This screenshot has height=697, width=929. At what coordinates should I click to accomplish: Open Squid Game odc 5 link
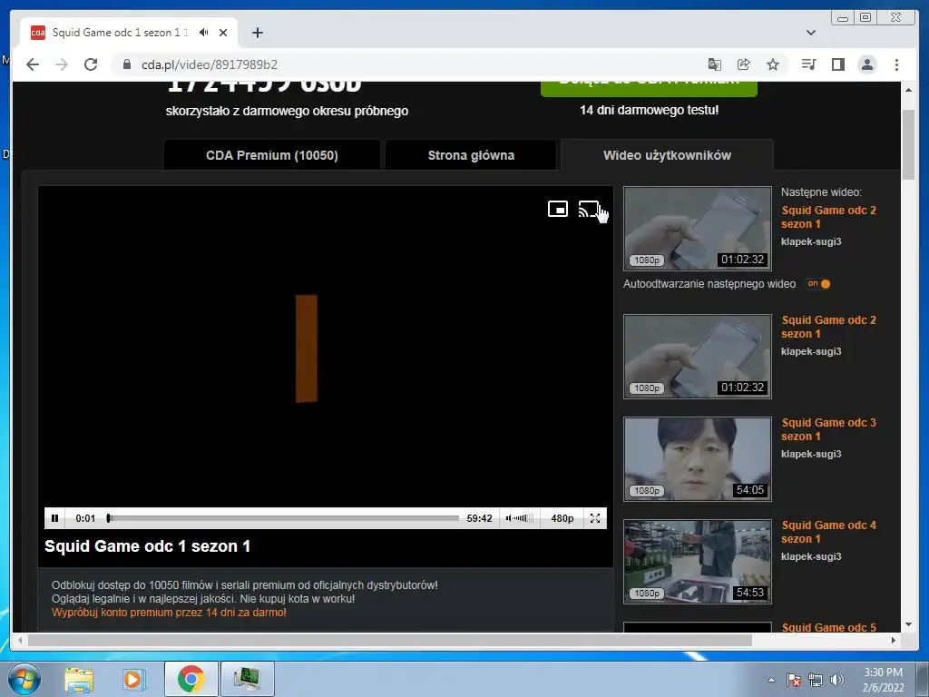[828, 627]
